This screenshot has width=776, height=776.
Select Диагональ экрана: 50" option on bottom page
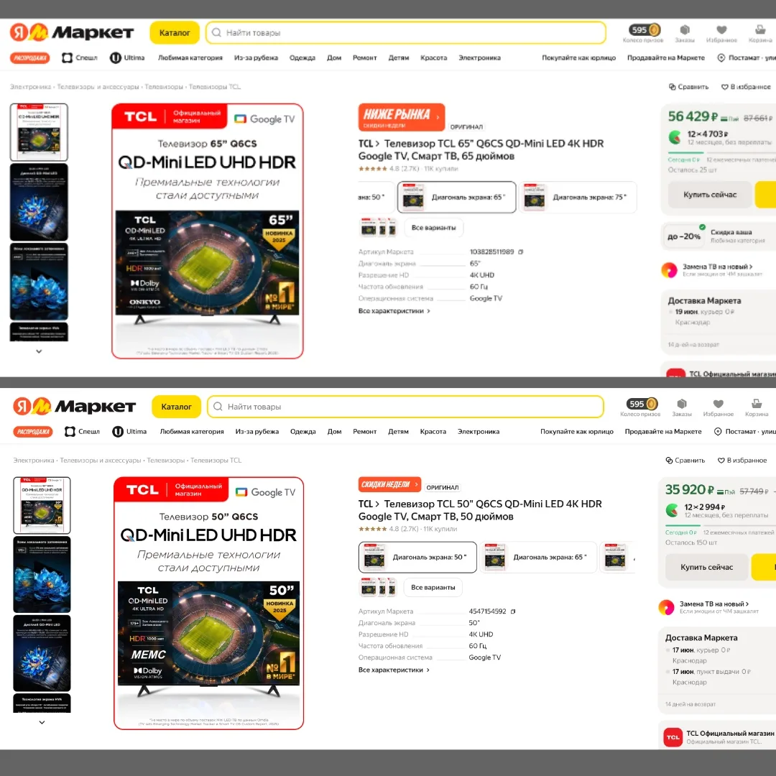417,558
